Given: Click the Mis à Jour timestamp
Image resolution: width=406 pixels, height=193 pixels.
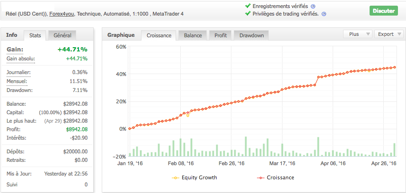Looking at the screenshot, I should pos(66,174).
